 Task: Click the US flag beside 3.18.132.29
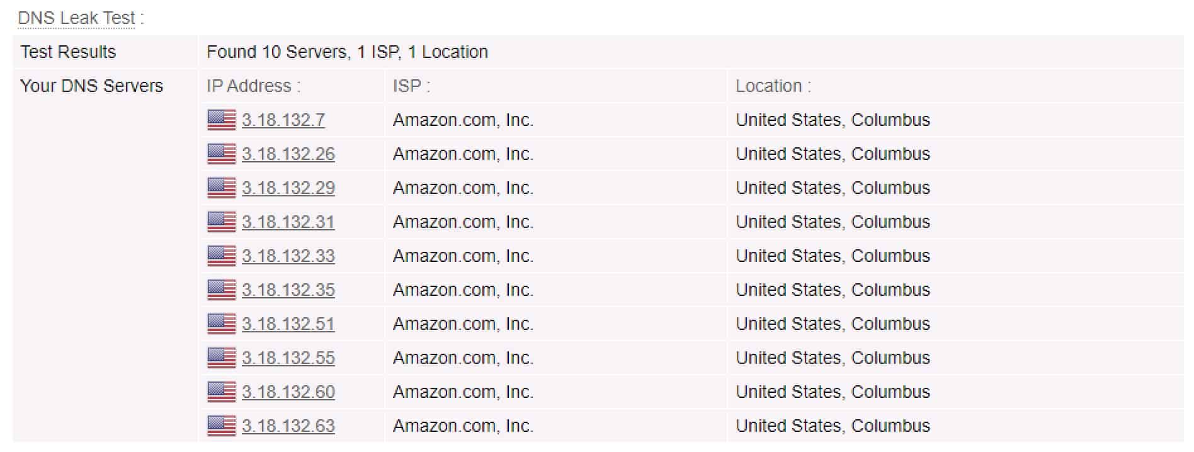coord(222,188)
